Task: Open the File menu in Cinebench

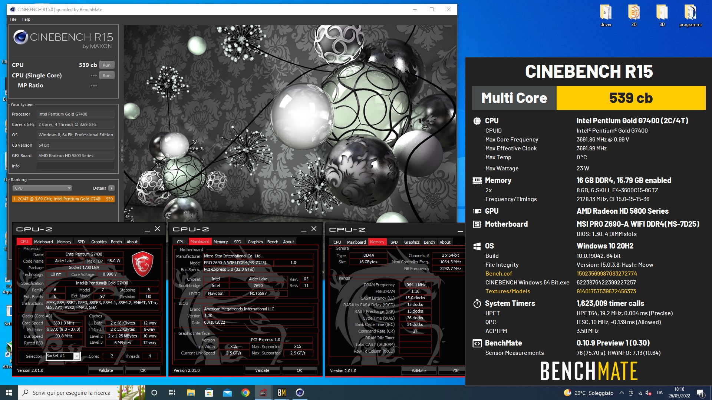Action: (x=13, y=19)
